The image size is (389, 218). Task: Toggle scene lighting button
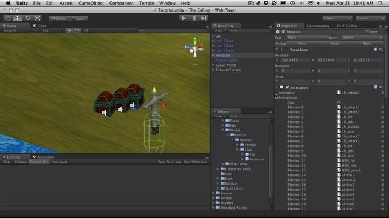(x=69, y=31)
